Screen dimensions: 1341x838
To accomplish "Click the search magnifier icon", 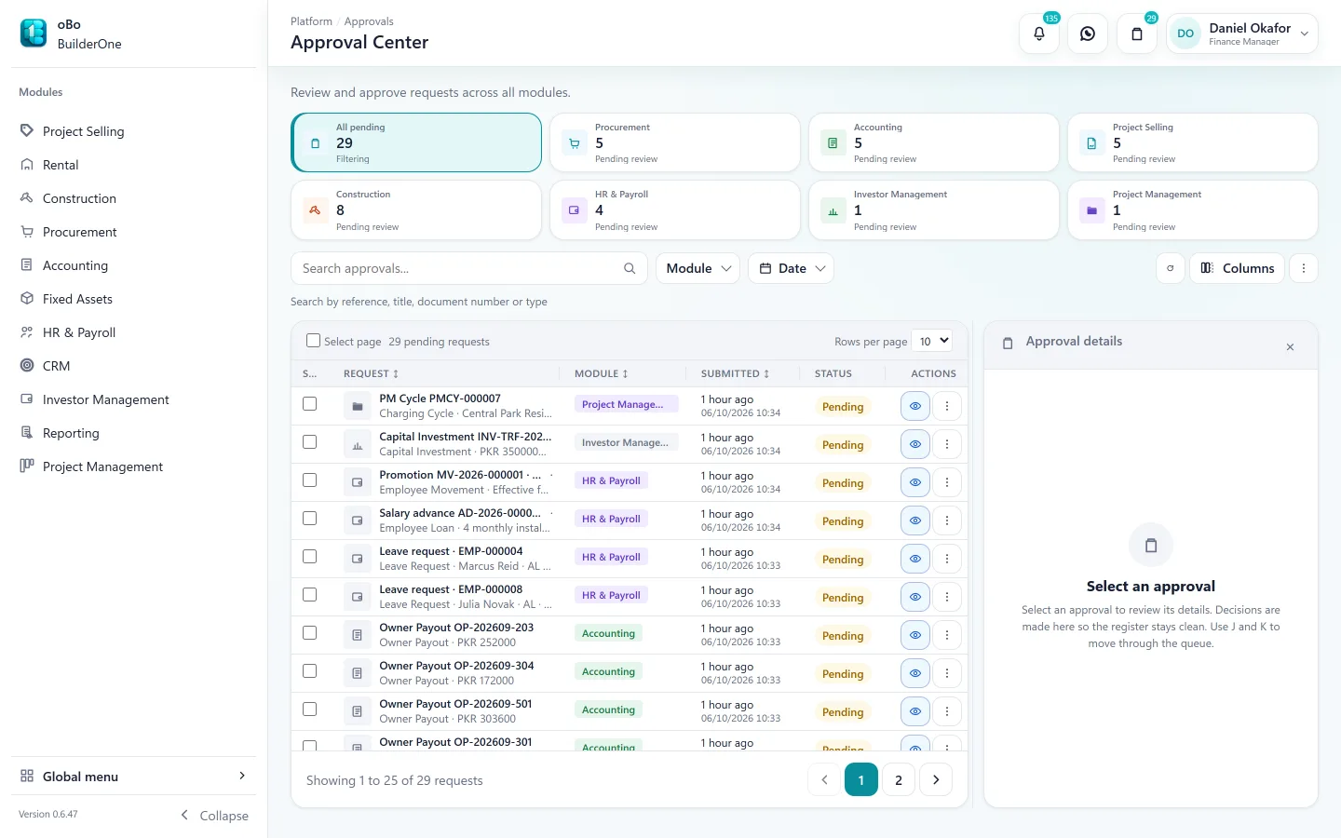I will pyautogui.click(x=630, y=268).
